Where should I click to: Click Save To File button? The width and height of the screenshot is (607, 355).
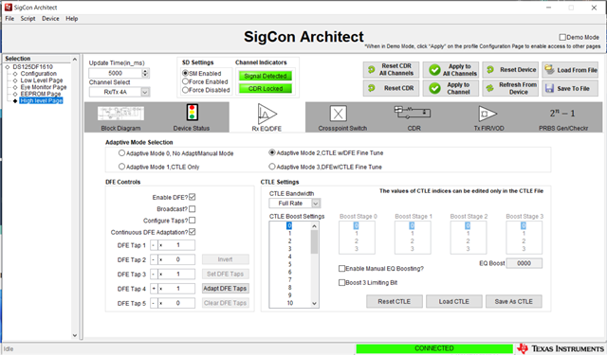(570, 88)
